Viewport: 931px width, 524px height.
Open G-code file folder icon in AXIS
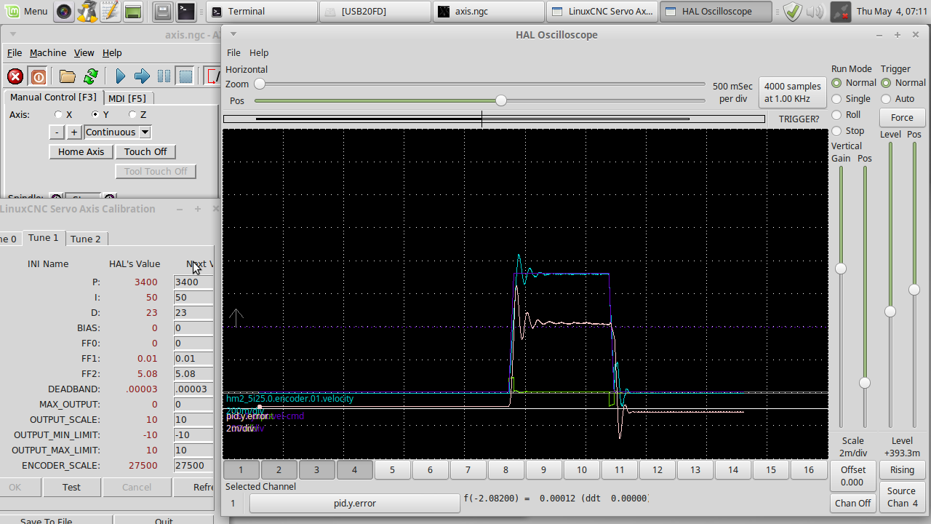pyautogui.click(x=68, y=76)
